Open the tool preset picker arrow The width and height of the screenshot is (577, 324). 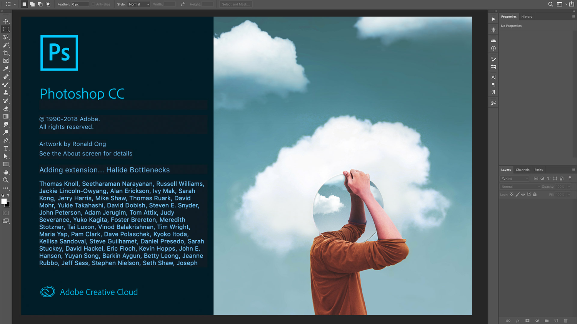(x=15, y=5)
